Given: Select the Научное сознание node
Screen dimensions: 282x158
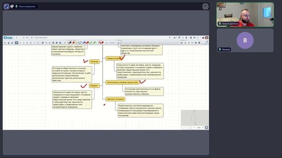Looking at the screenshot, I should click(x=115, y=99).
